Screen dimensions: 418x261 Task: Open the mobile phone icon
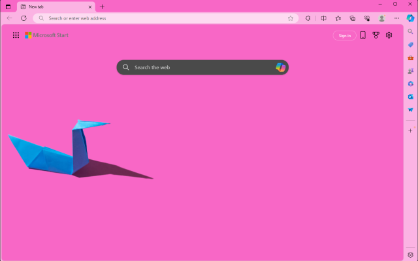coord(363,35)
